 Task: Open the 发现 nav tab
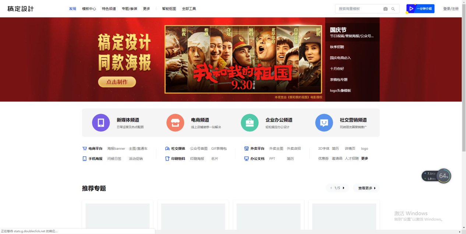(73, 8)
